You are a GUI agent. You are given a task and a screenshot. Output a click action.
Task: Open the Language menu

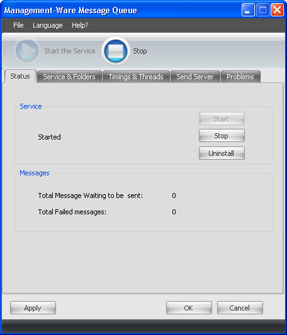tap(47, 25)
